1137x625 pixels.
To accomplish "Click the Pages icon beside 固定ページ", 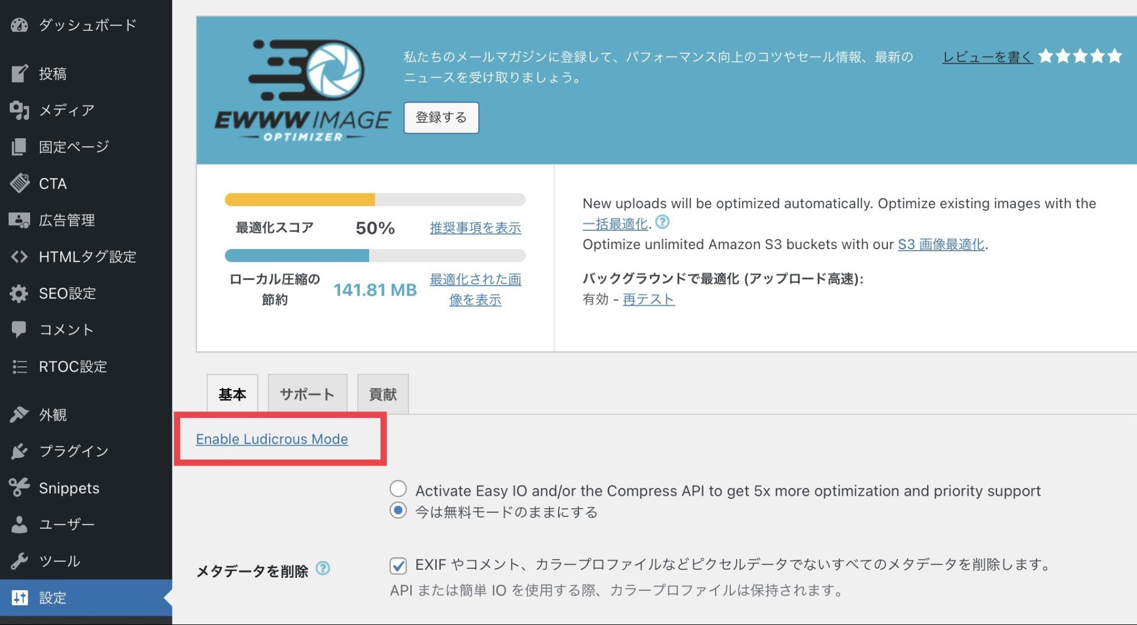I will (x=19, y=147).
